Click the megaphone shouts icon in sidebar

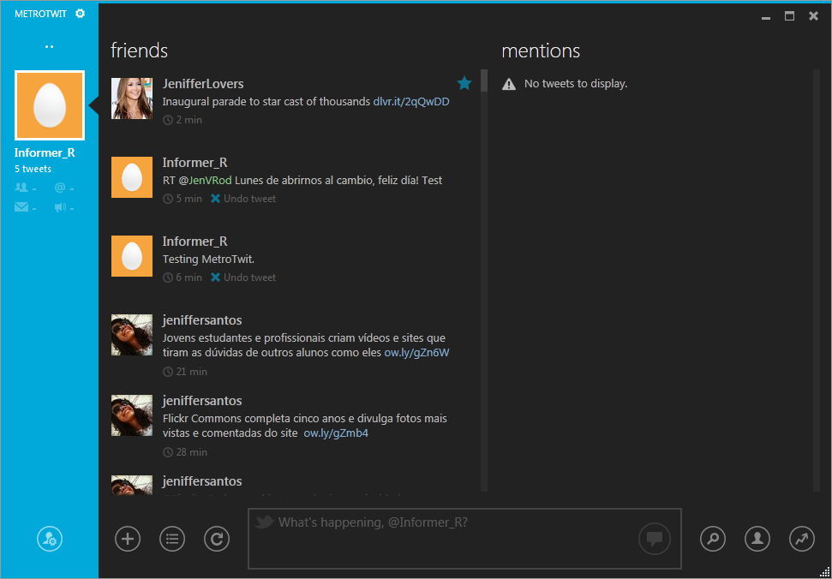(60, 206)
